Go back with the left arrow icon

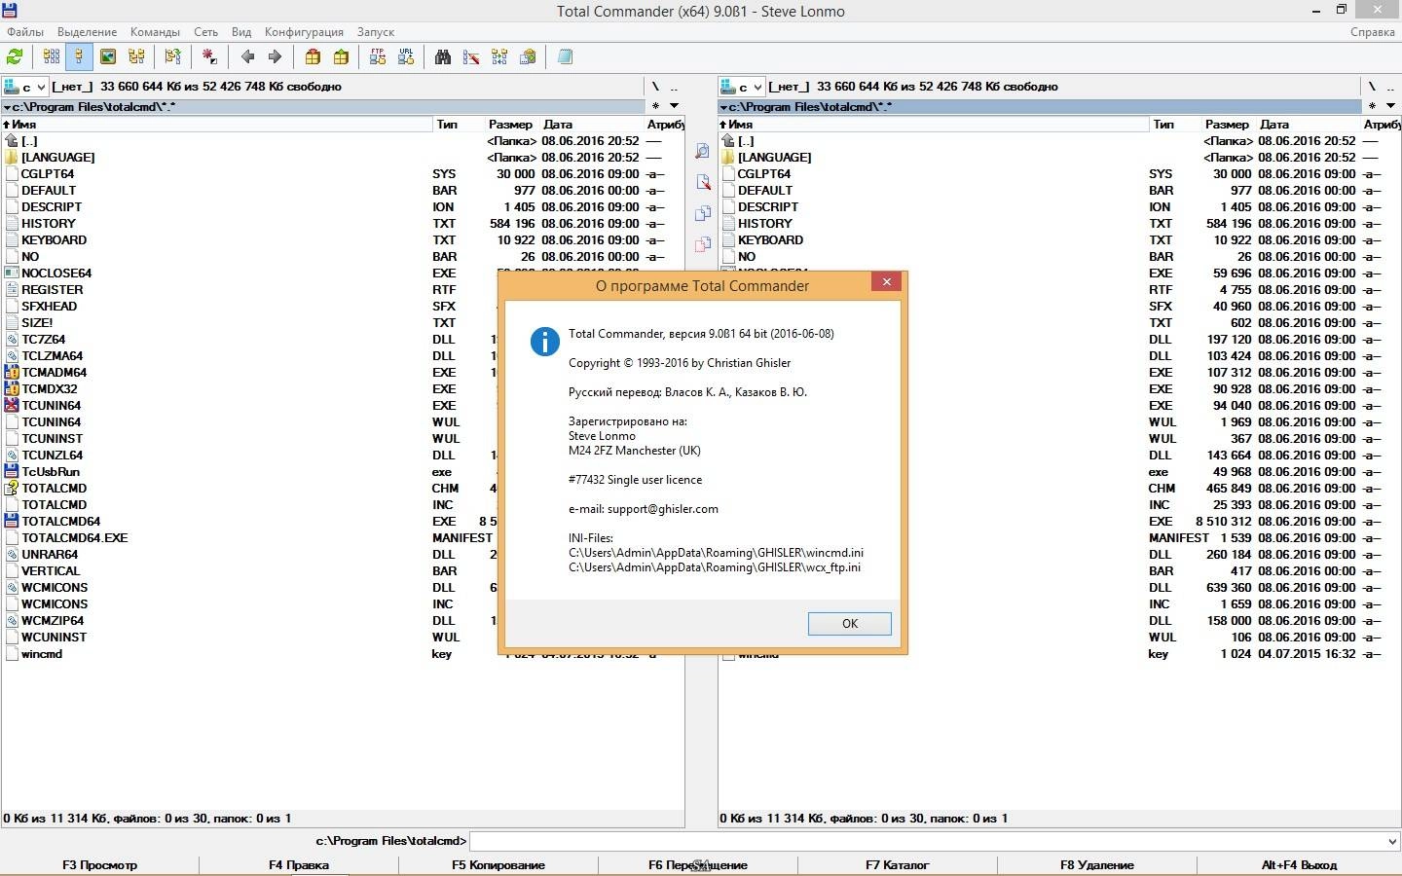[247, 56]
